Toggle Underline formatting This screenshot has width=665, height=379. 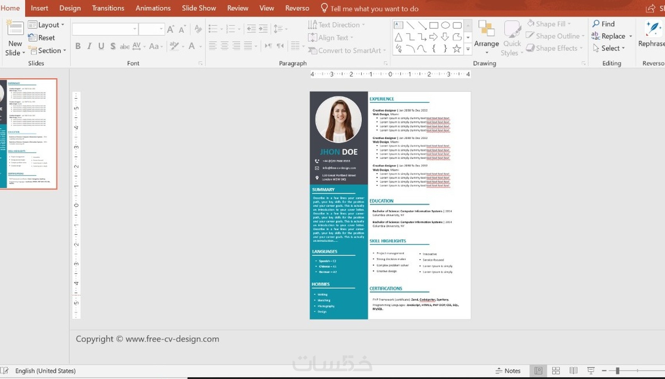[101, 46]
